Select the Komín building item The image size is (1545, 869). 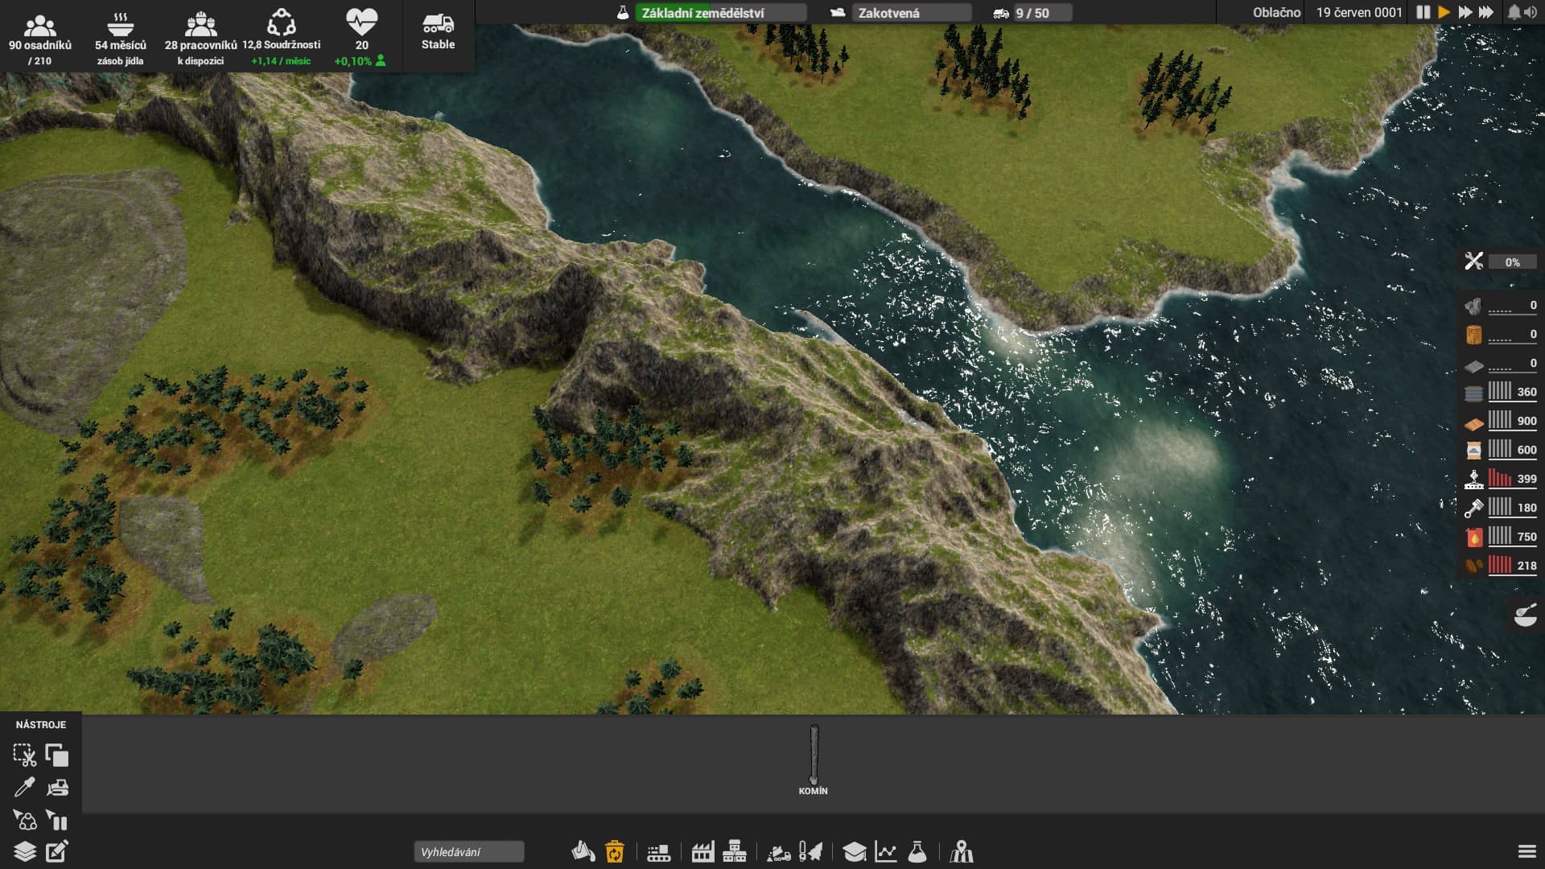coord(814,760)
